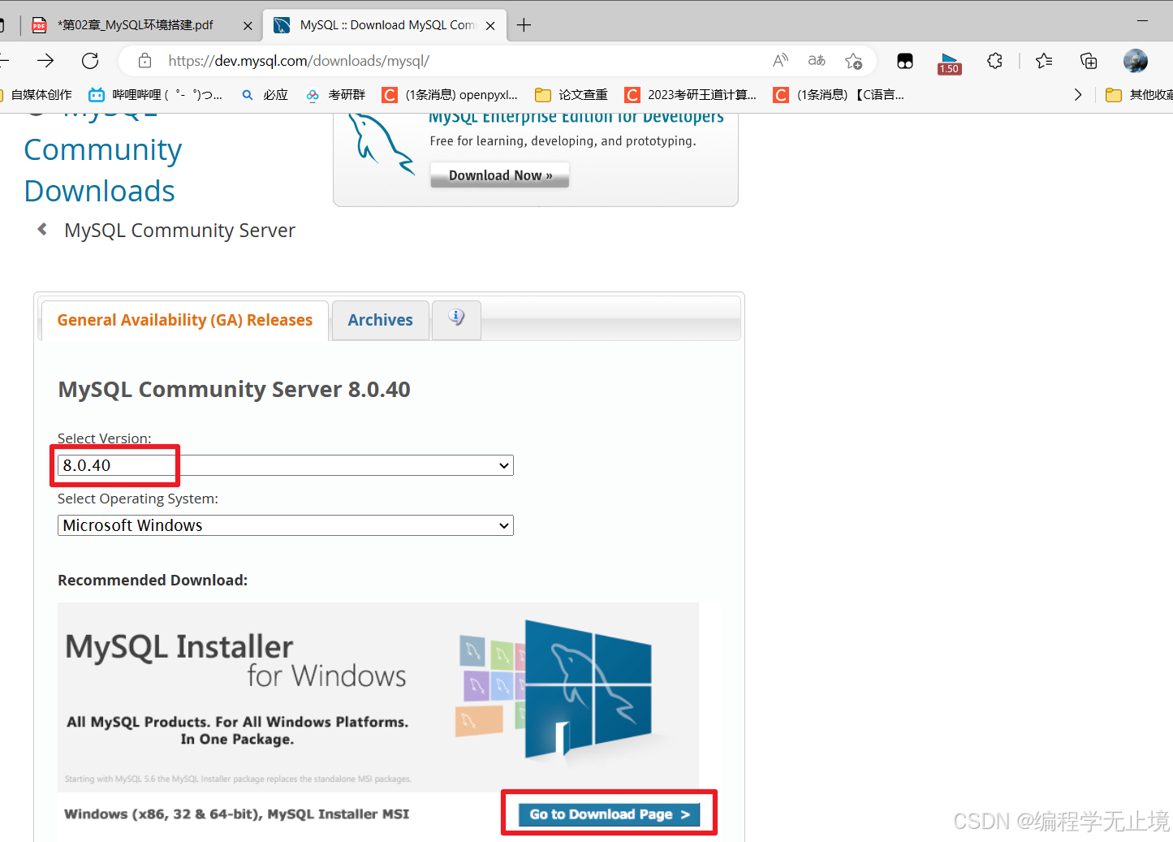Open the 论文查重 bookmark folder
Image resolution: width=1173 pixels, height=842 pixels.
point(571,95)
